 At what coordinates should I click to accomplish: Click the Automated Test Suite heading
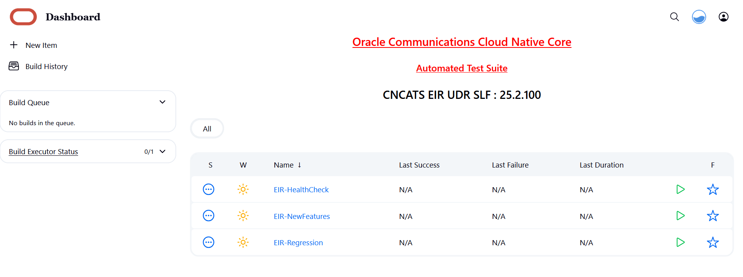pos(462,68)
